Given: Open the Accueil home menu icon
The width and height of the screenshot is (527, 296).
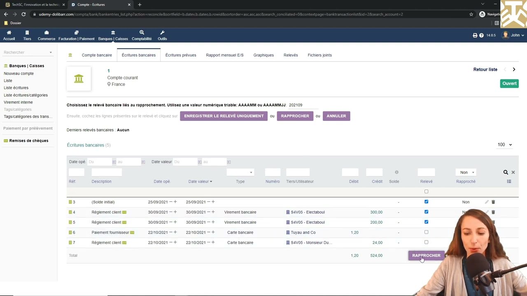Looking at the screenshot, I should coord(9,32).
